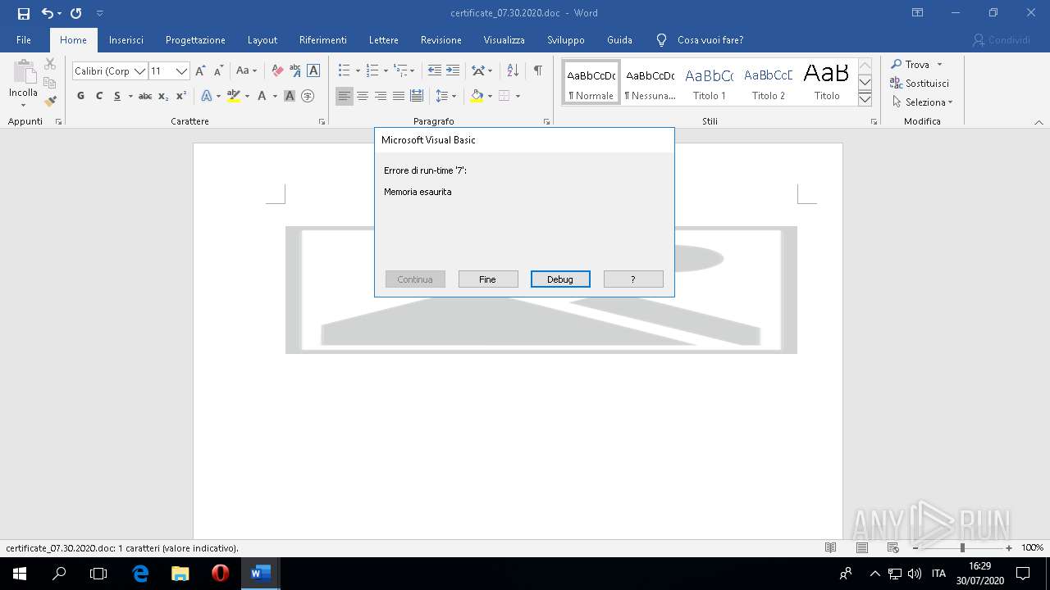Click the ? help button in dialog

[633, 279]
